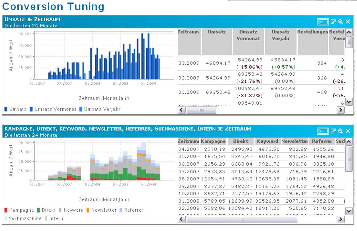Click horizontal scrollbar thumb in Umsatz table
The image size is (357, 231).
click(x=201, y=110)
